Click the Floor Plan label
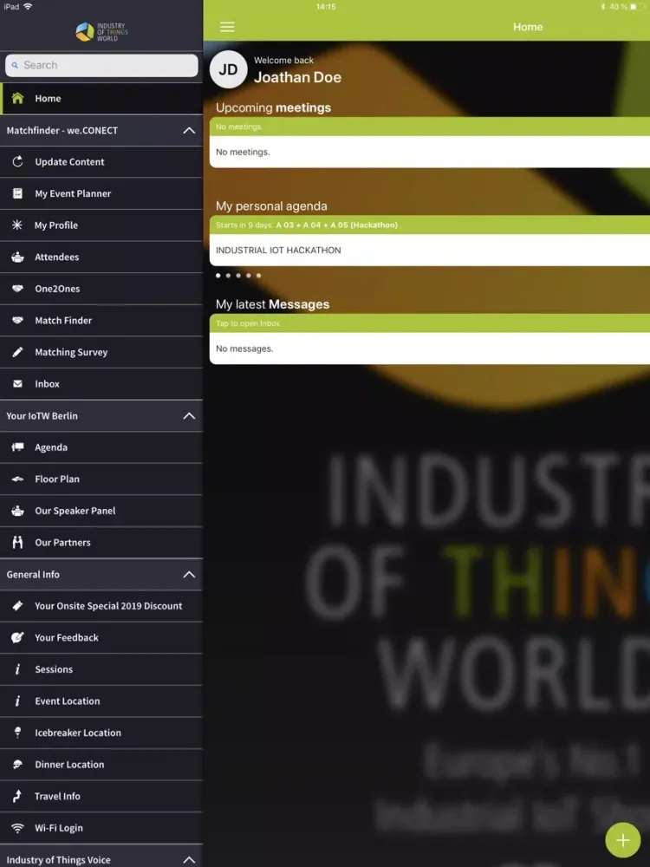Image resolution: width=650 pixels, height=867 pixels. click(57, 479)
